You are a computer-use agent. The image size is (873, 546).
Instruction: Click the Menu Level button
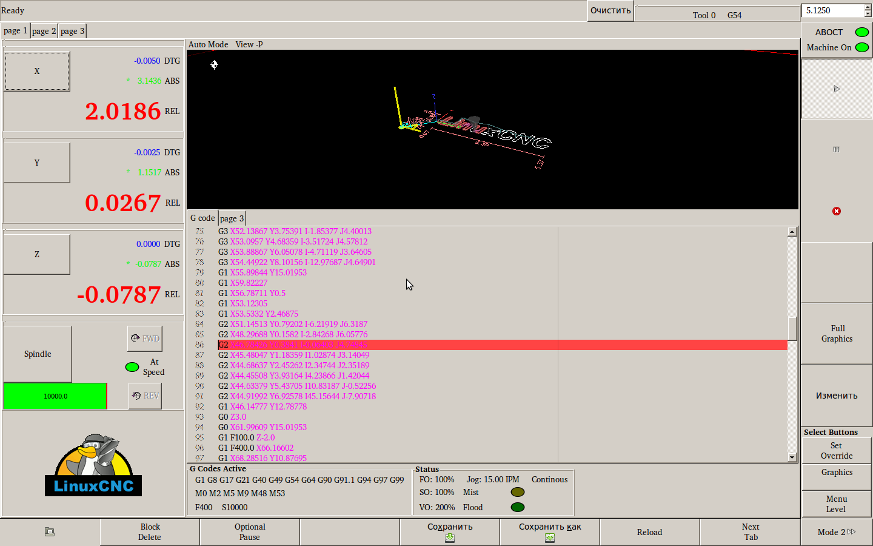click(x=837, y=504)
